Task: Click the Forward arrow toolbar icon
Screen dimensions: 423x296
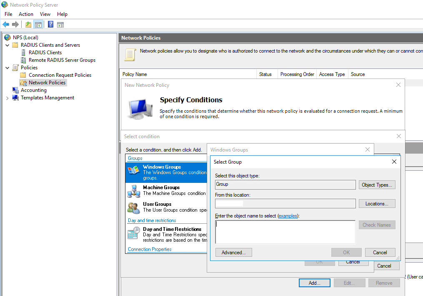Action: coord(15,25)
